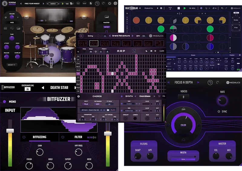This screenshot has width=242, height=171.
Task: Click the INPUT FILE button in ARP
Action: (x=86, y=104)
